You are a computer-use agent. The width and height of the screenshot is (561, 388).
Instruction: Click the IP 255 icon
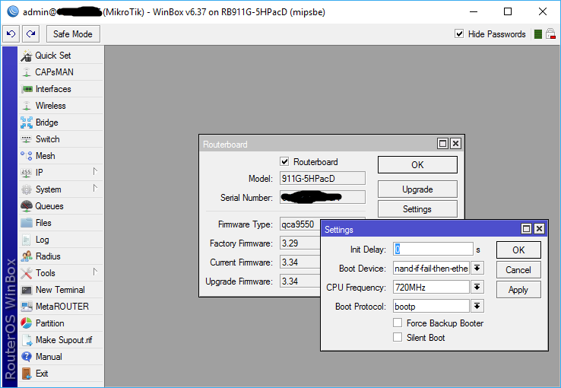[27, 173]
